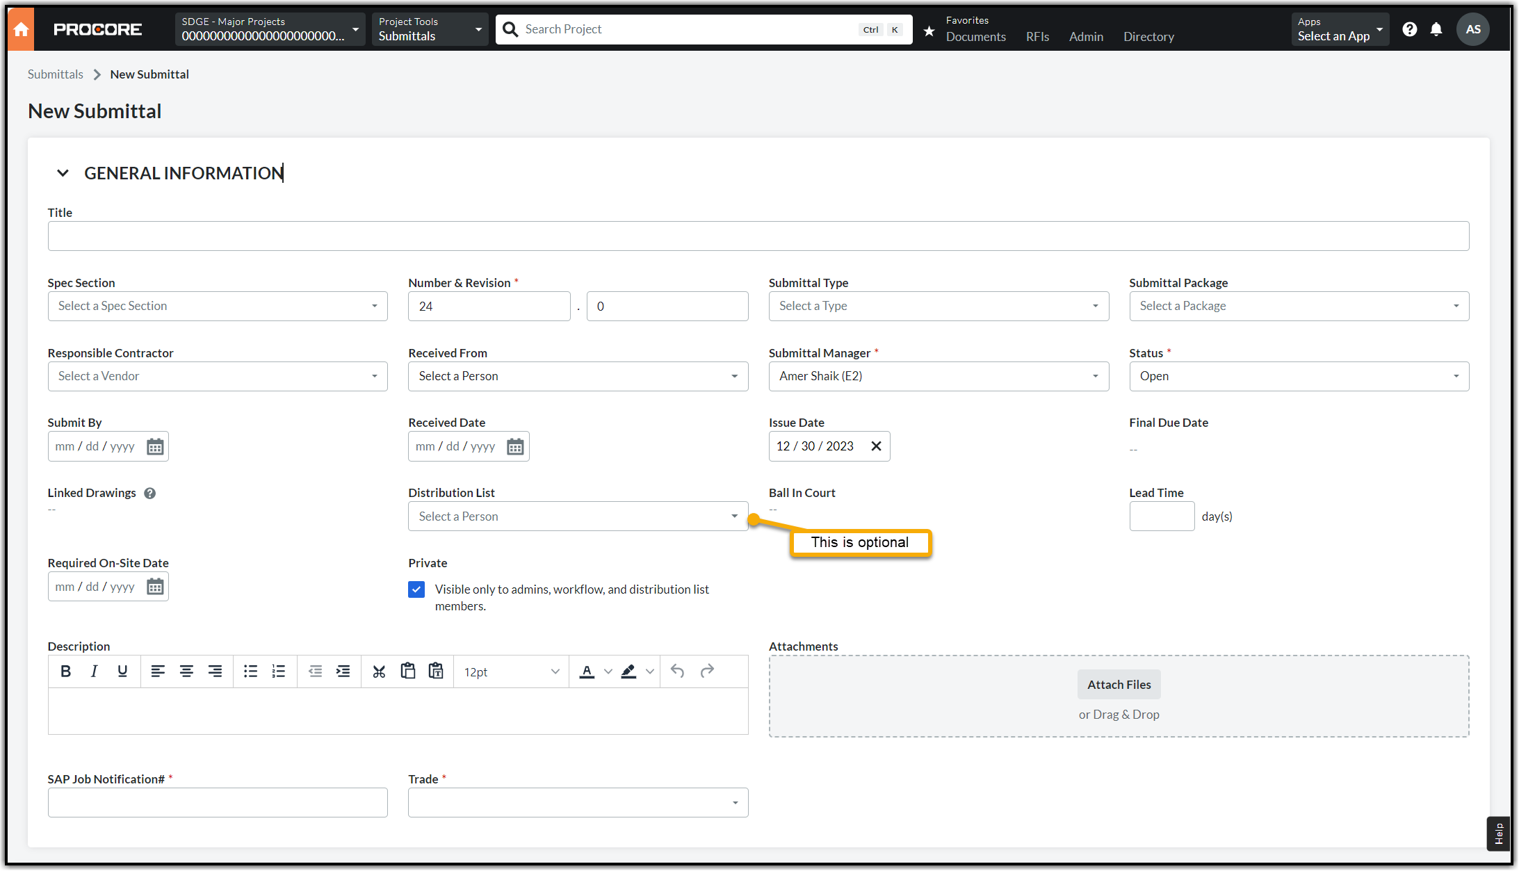This screenshot has width=1519, height=871.
Task: Uncheck the Private visibility checkbox
Action: (x=416, y=589)
